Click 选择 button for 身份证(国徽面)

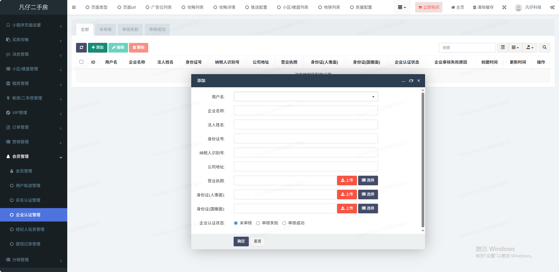(368, 208)
